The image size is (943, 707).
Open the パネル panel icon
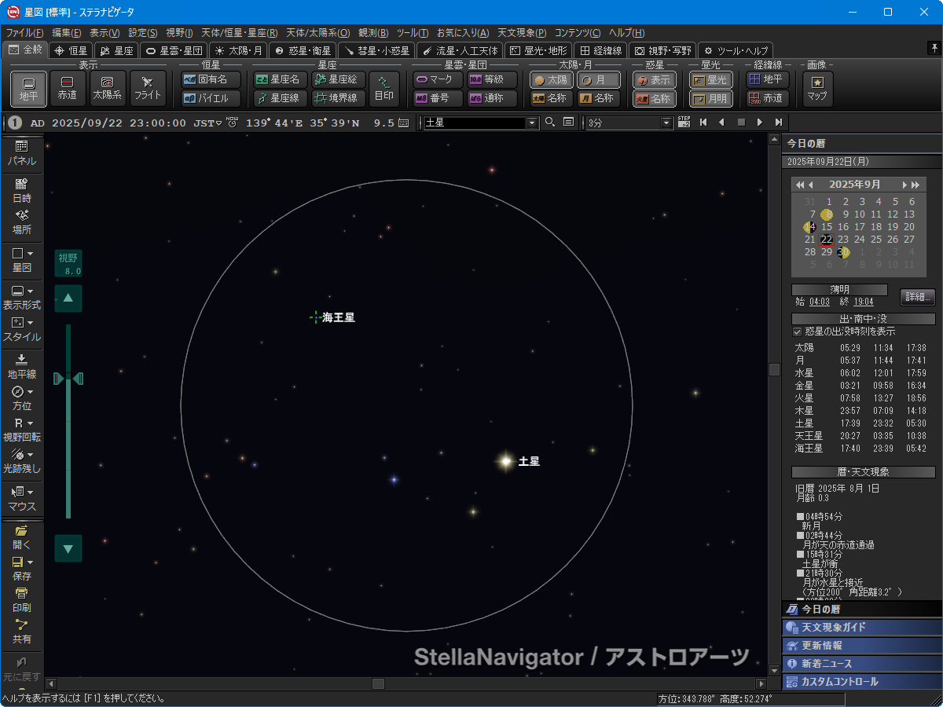(21, 153)
